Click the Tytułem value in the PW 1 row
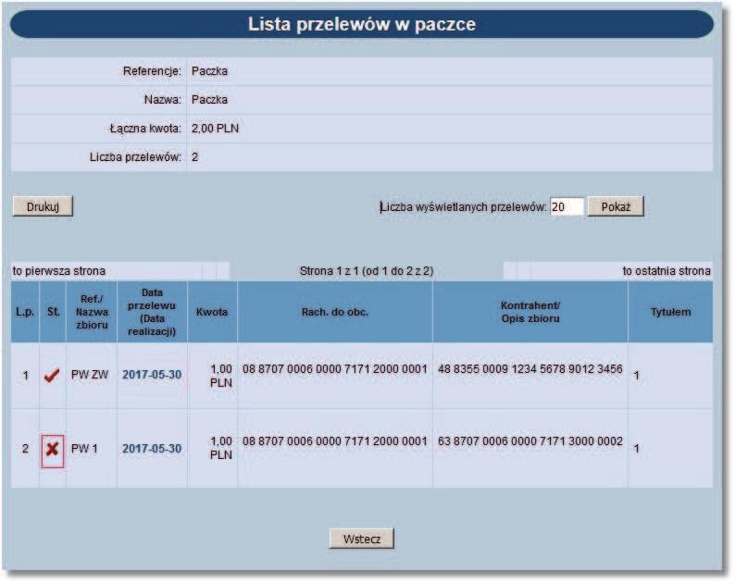Screen dimensions: 735x583 [x=636, y=449]
